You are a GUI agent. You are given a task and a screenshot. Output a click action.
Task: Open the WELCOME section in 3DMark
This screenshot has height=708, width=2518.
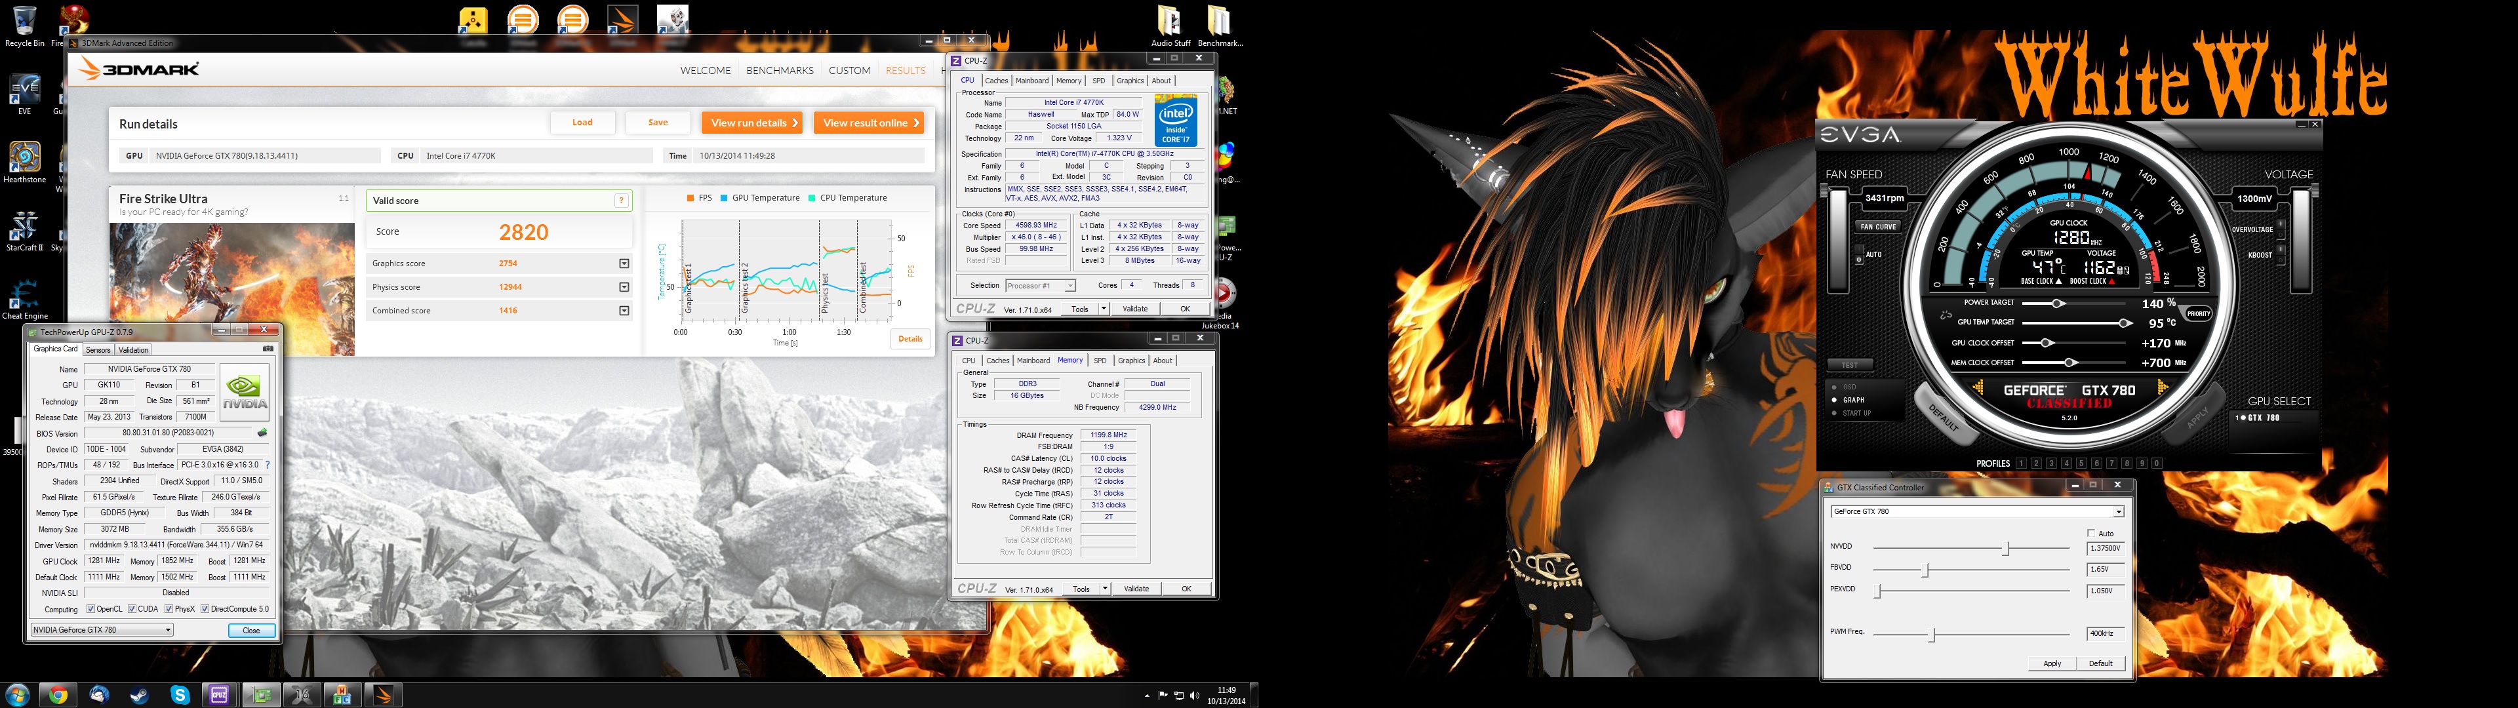[x=706, y=70]
